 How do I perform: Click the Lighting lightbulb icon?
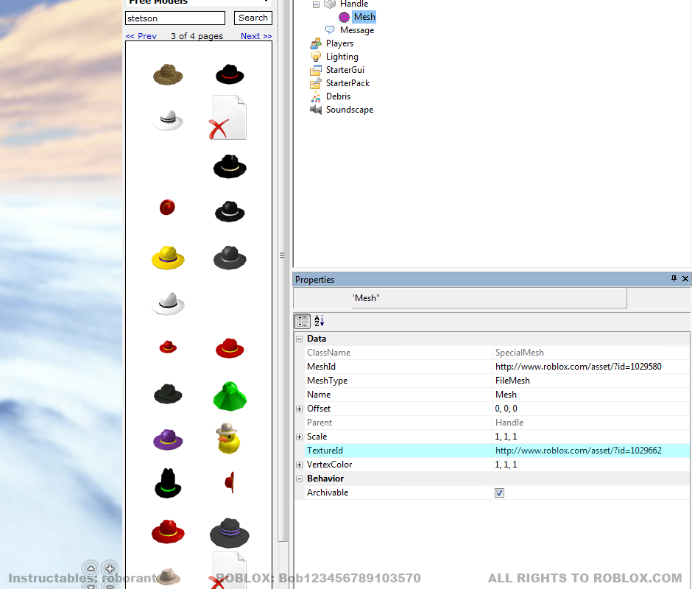[315, 57]
